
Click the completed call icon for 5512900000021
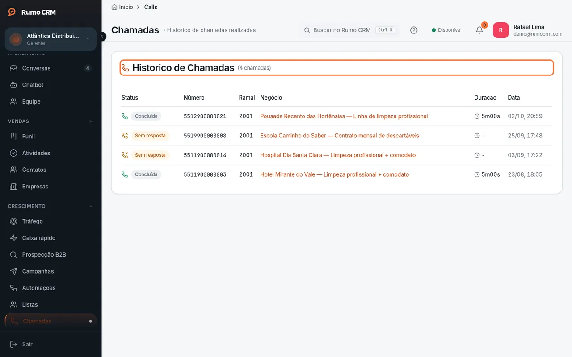pos(125,116)
